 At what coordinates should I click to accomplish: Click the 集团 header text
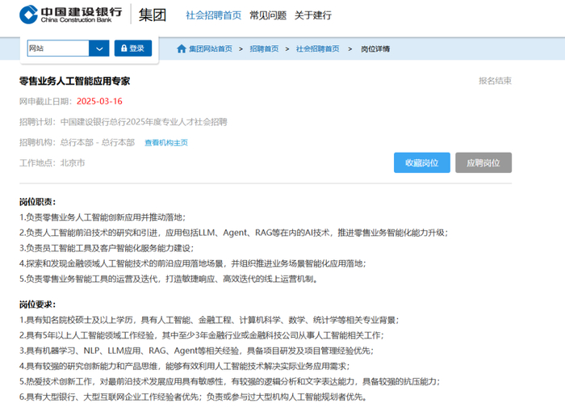click(153, 15)
